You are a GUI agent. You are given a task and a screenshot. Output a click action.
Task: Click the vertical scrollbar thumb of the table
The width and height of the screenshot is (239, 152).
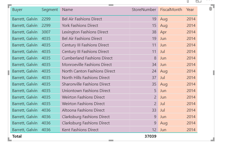tap(211, 9)
